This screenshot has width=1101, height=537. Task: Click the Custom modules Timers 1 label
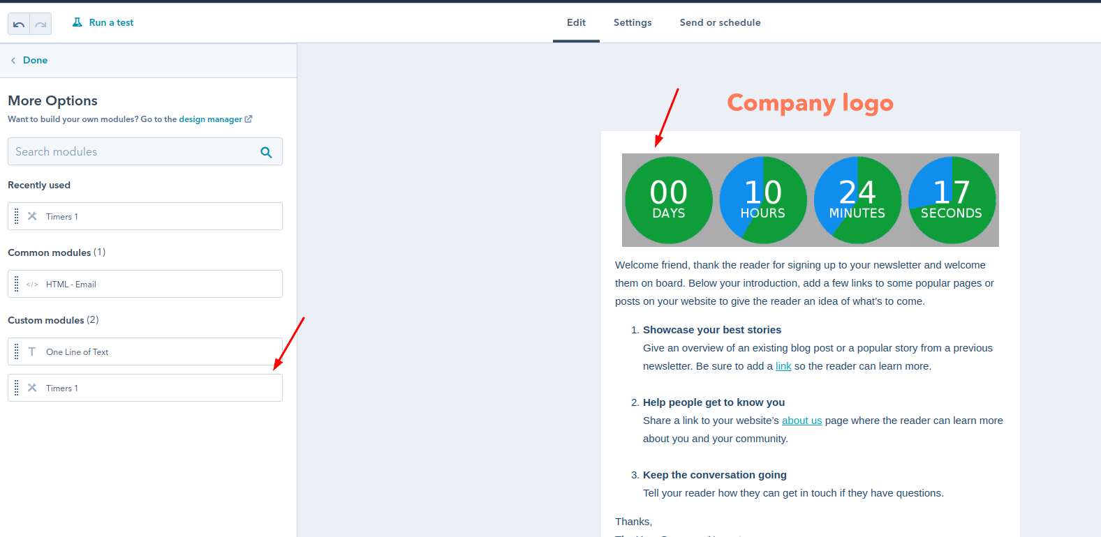click(x=62, y=388)
